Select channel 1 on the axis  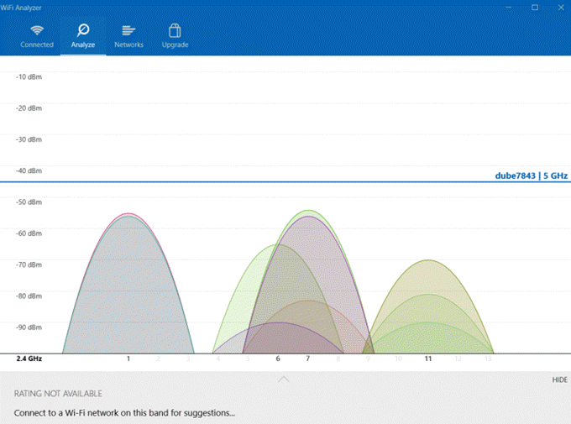pyautogui.click(x=128, y=359)
